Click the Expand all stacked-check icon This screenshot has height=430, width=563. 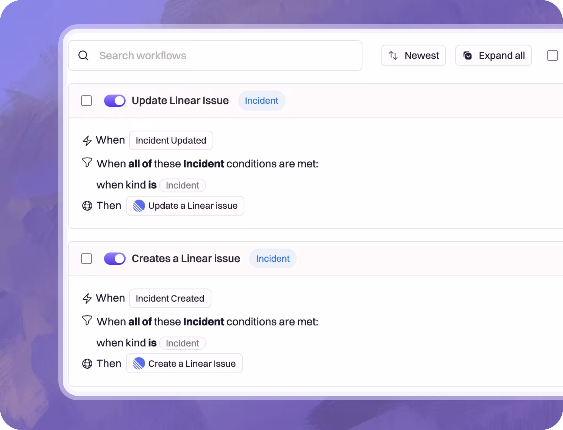pos(467,56)
